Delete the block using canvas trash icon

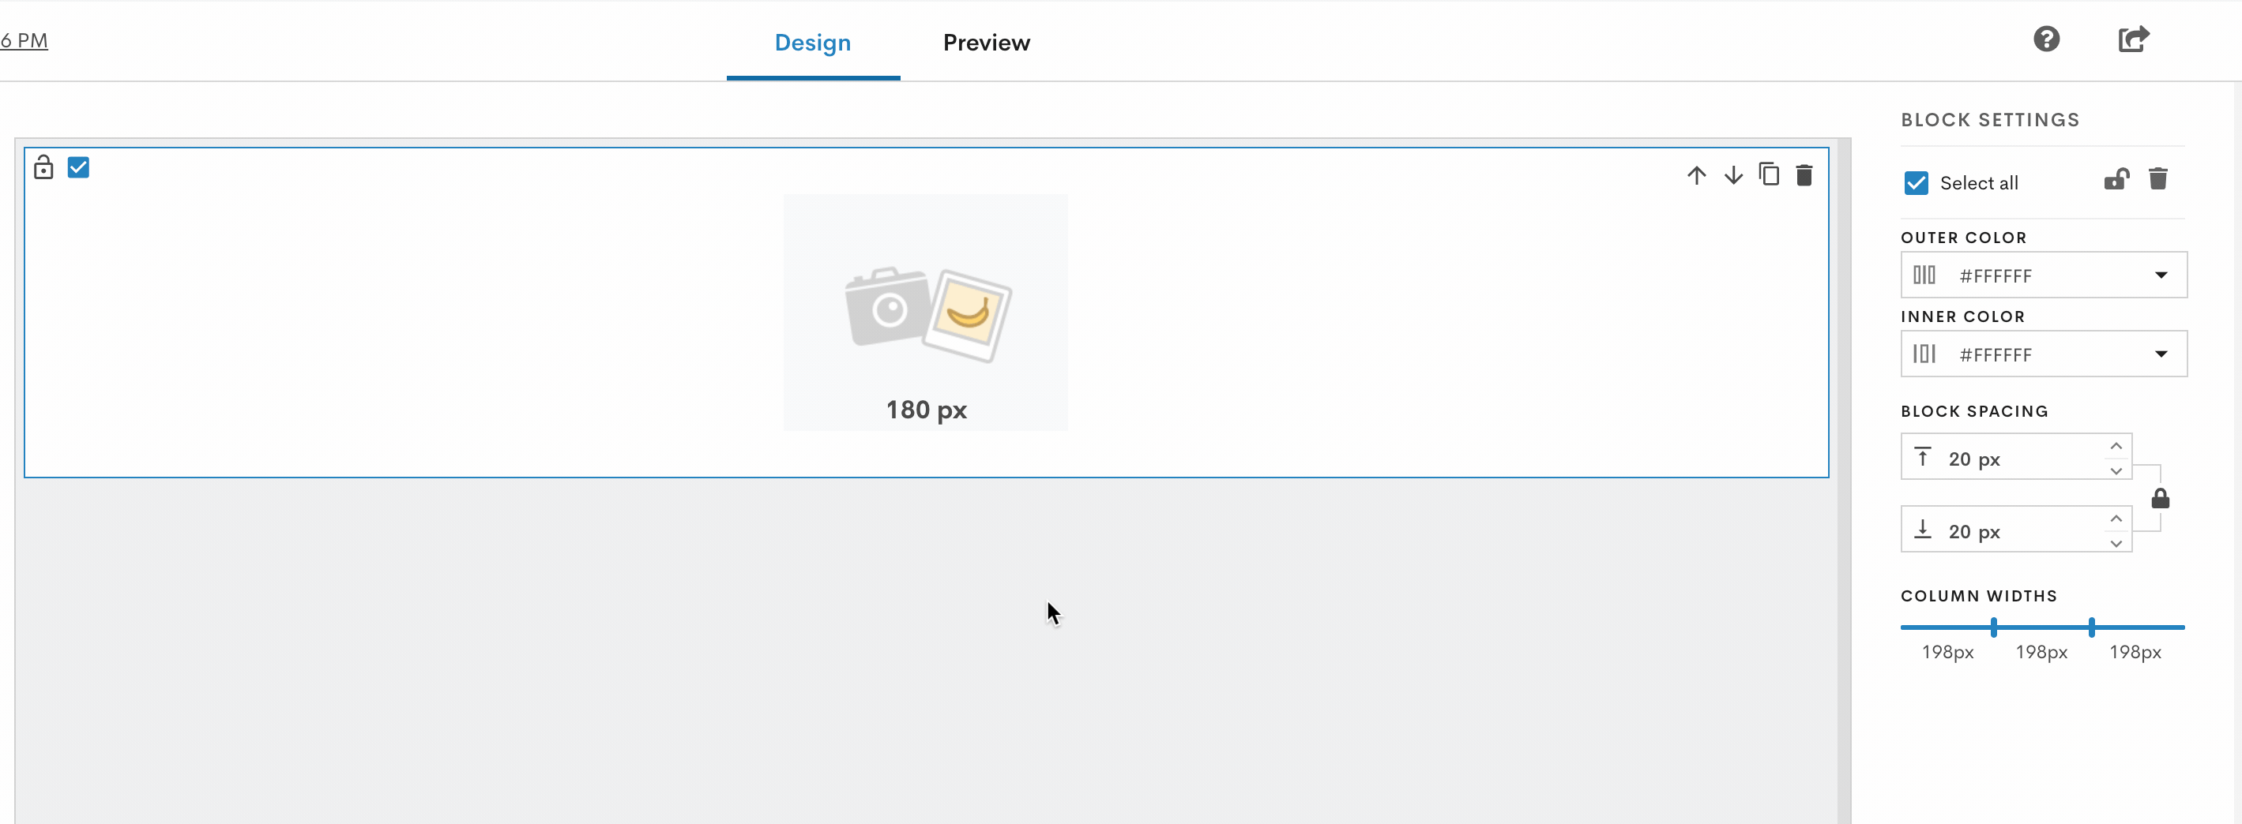tap(1804, 174)
